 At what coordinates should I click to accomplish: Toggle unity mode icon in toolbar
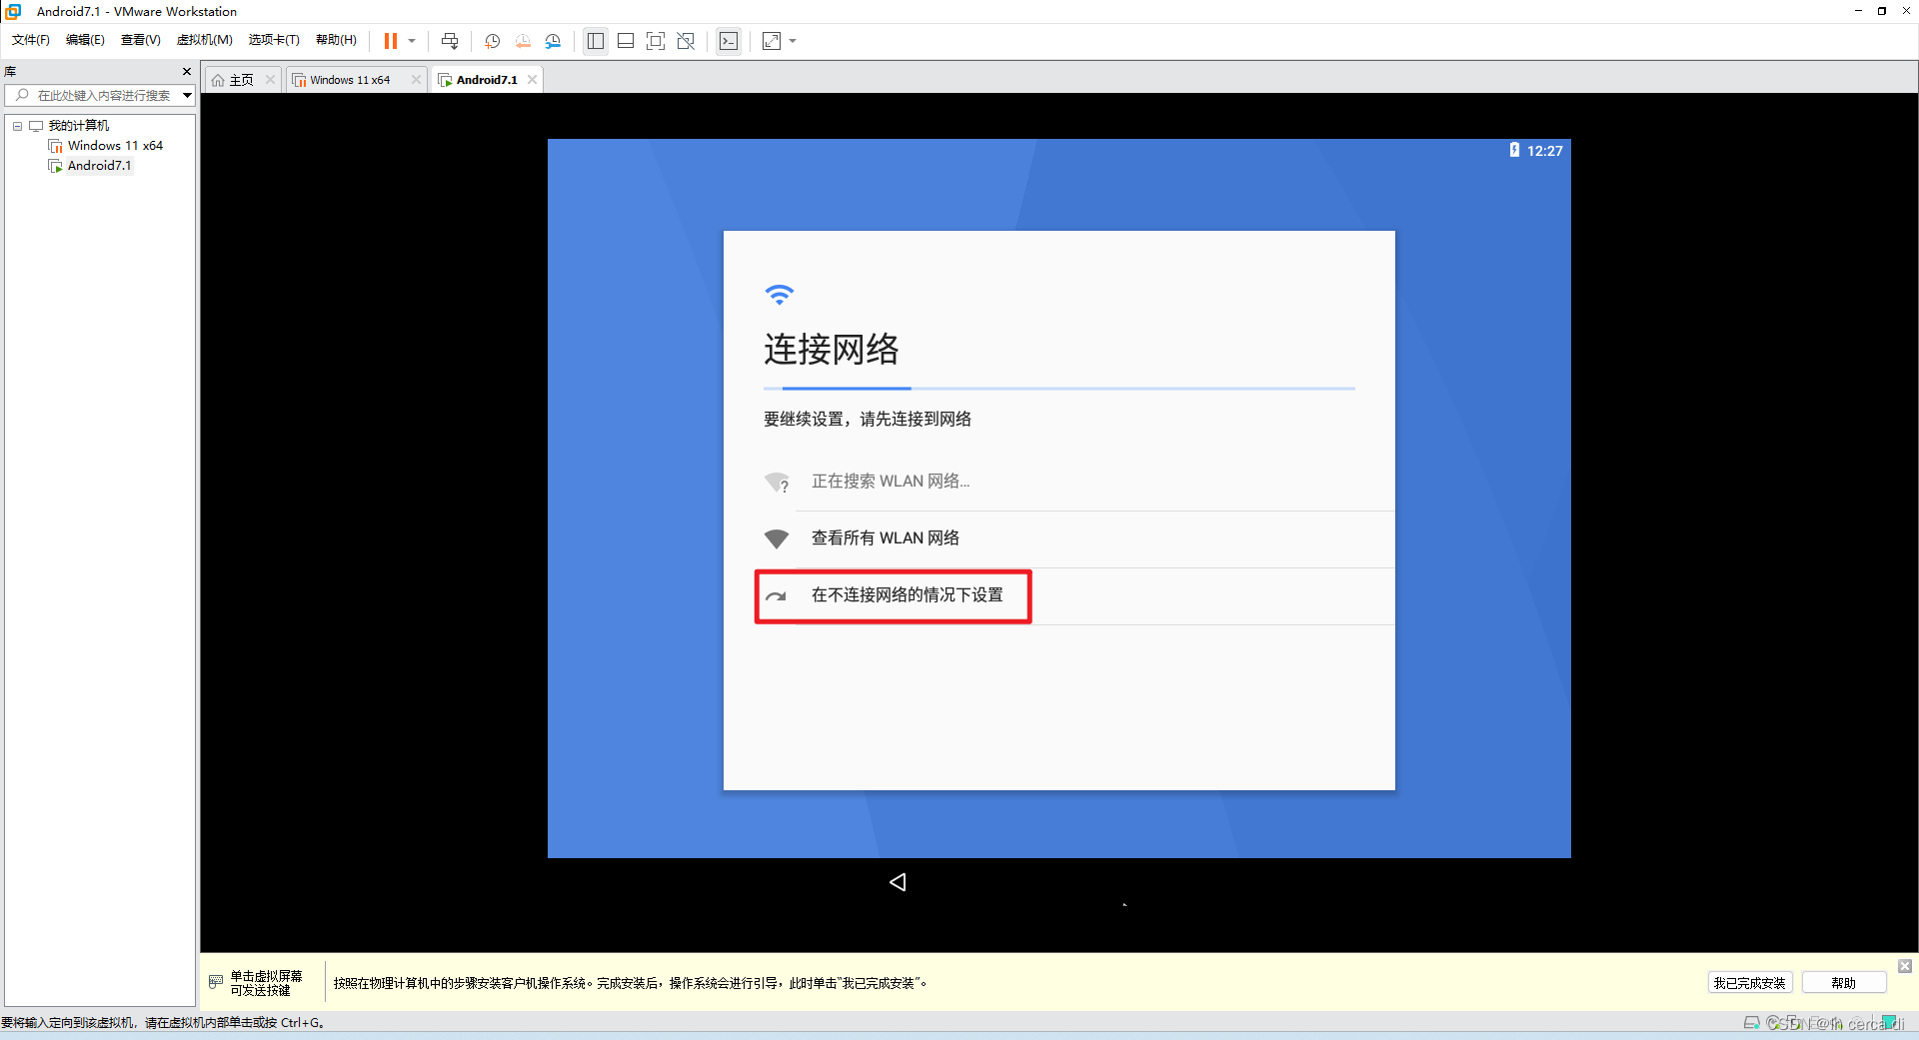pos(686,41)
